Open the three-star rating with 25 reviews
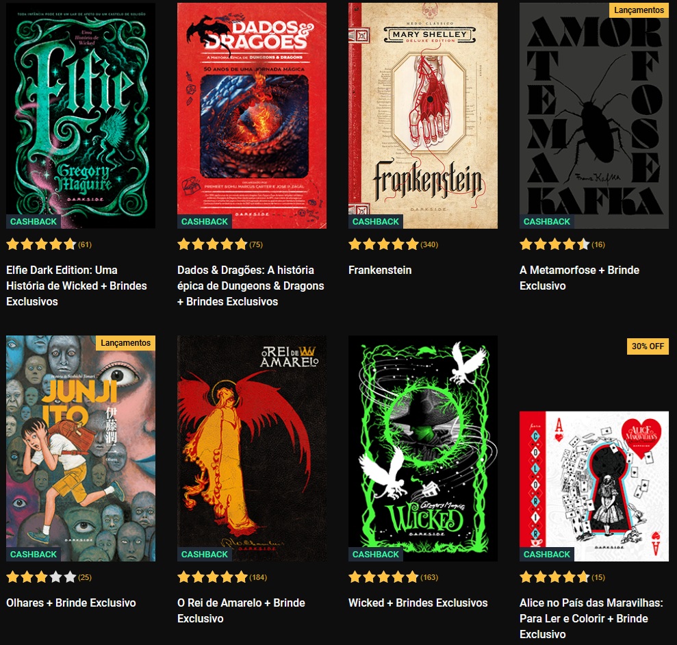Viewport: 677px width, 645px height. pyautogui.click(x=49, y=577)
